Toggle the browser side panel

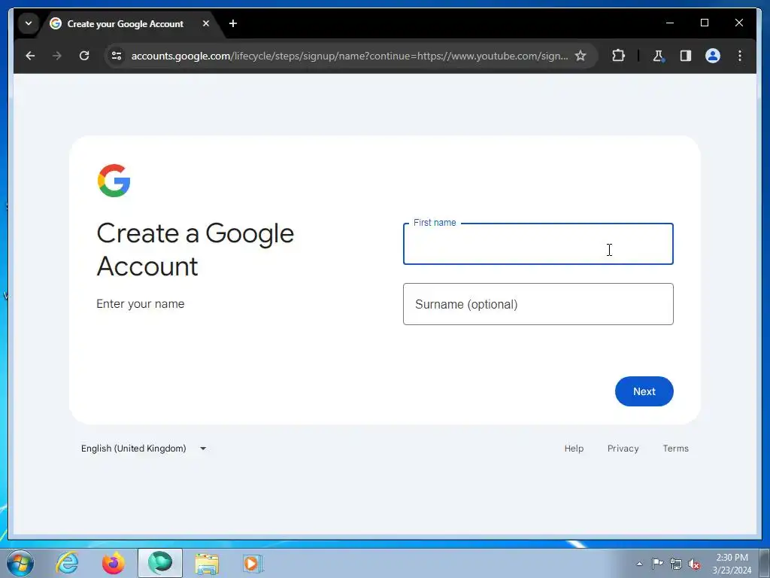point(686,56)
